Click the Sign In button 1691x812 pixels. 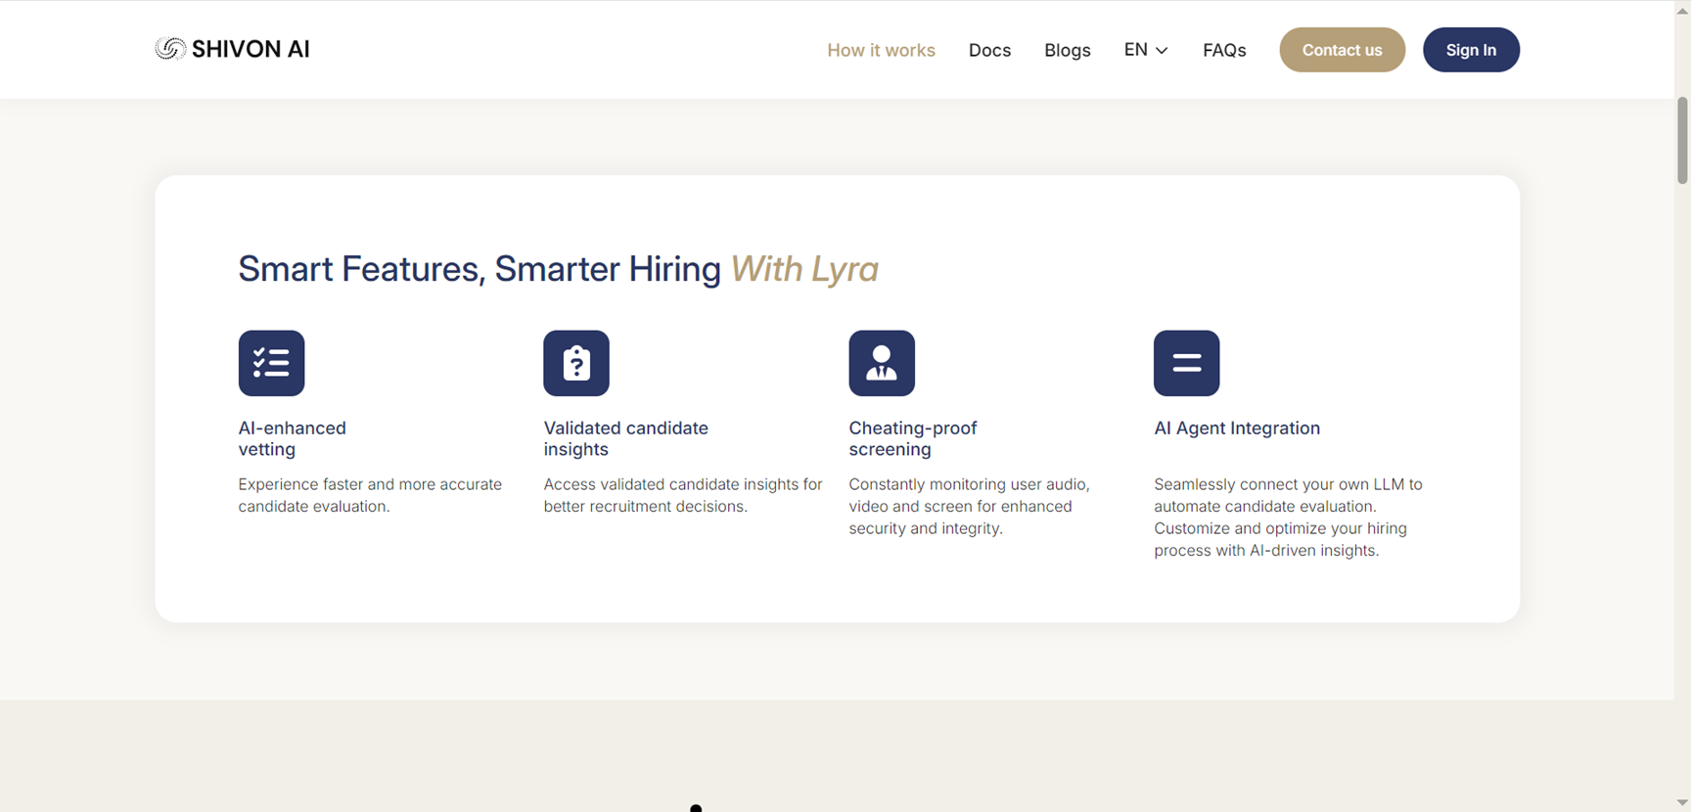coord(1471,50)
